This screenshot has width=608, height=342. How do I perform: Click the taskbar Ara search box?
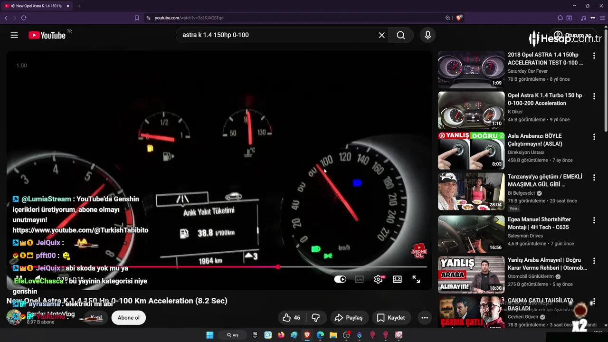(x=233, y=335)
